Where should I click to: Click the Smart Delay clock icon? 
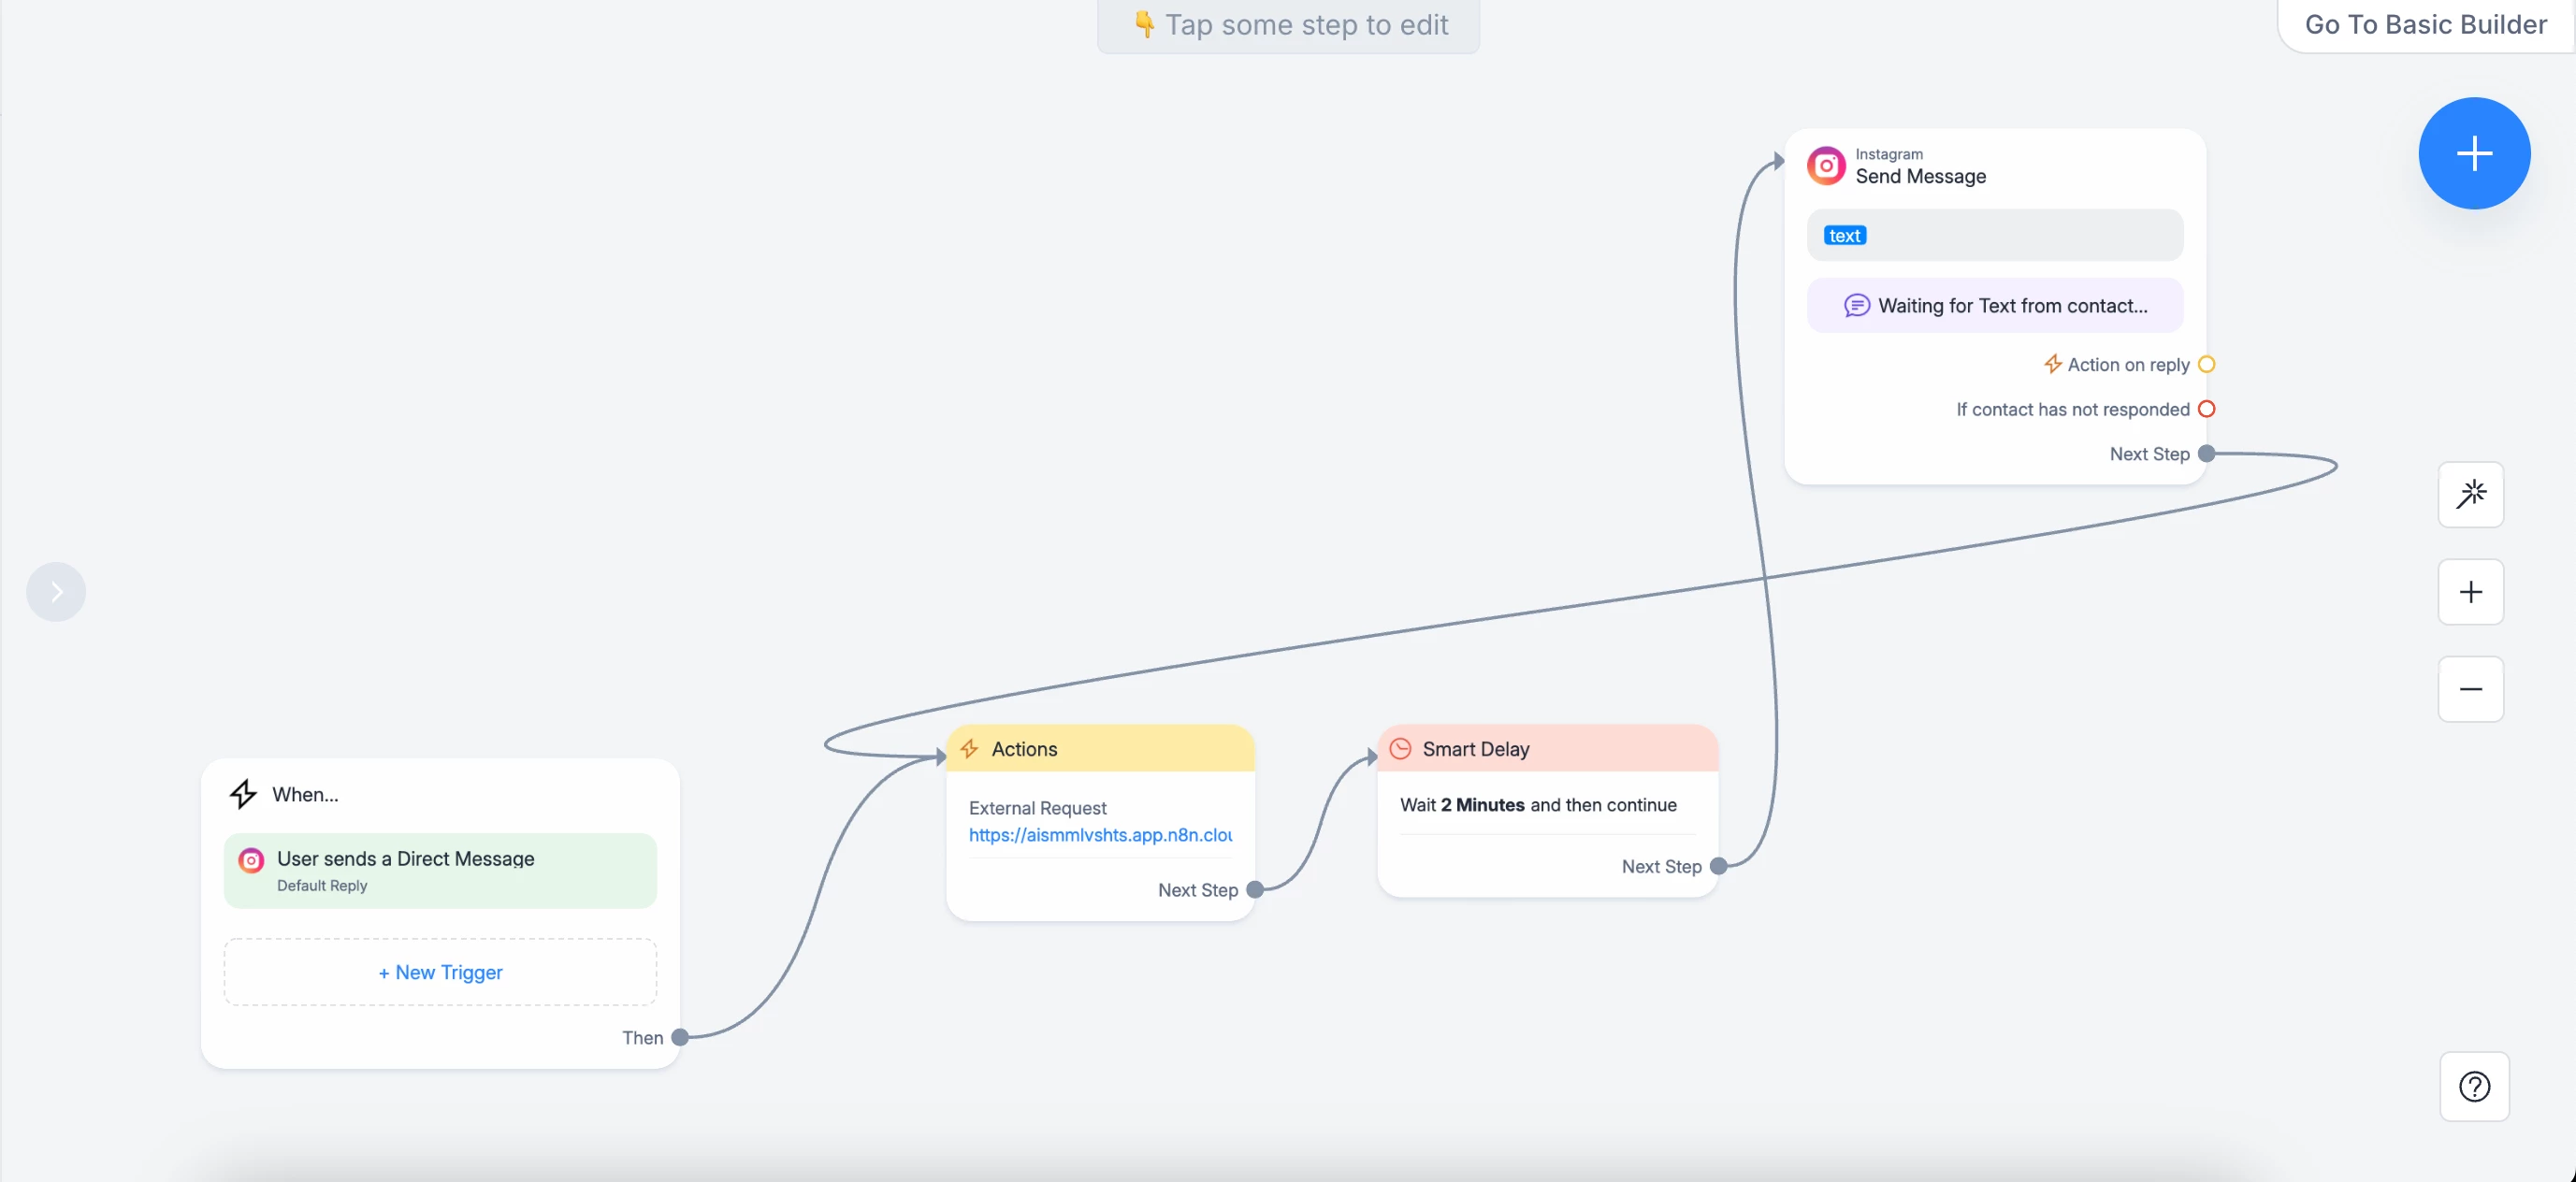(x=1400, y=749)
